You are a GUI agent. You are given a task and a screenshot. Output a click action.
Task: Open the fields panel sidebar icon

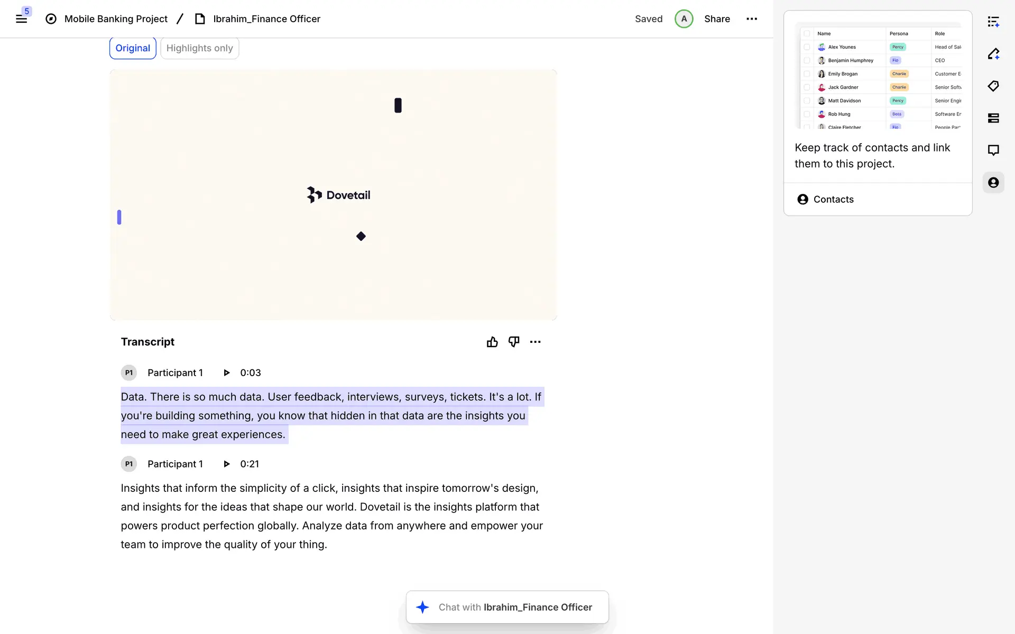point(993,118)
